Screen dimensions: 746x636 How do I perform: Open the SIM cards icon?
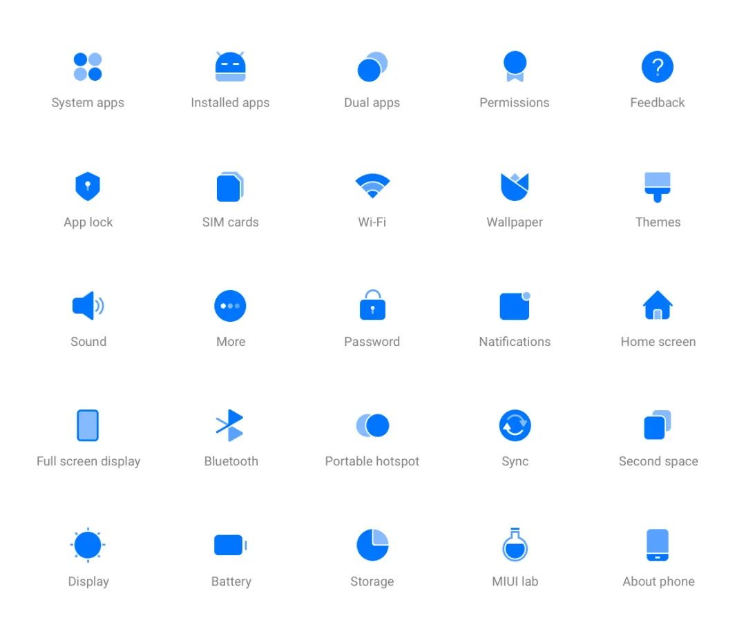click(230, 186)
